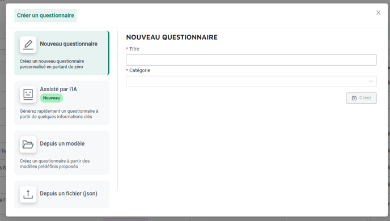Screen dimensions: 390x221
Task: Open the Catégorie dropdown
Action: click(251, 82)
